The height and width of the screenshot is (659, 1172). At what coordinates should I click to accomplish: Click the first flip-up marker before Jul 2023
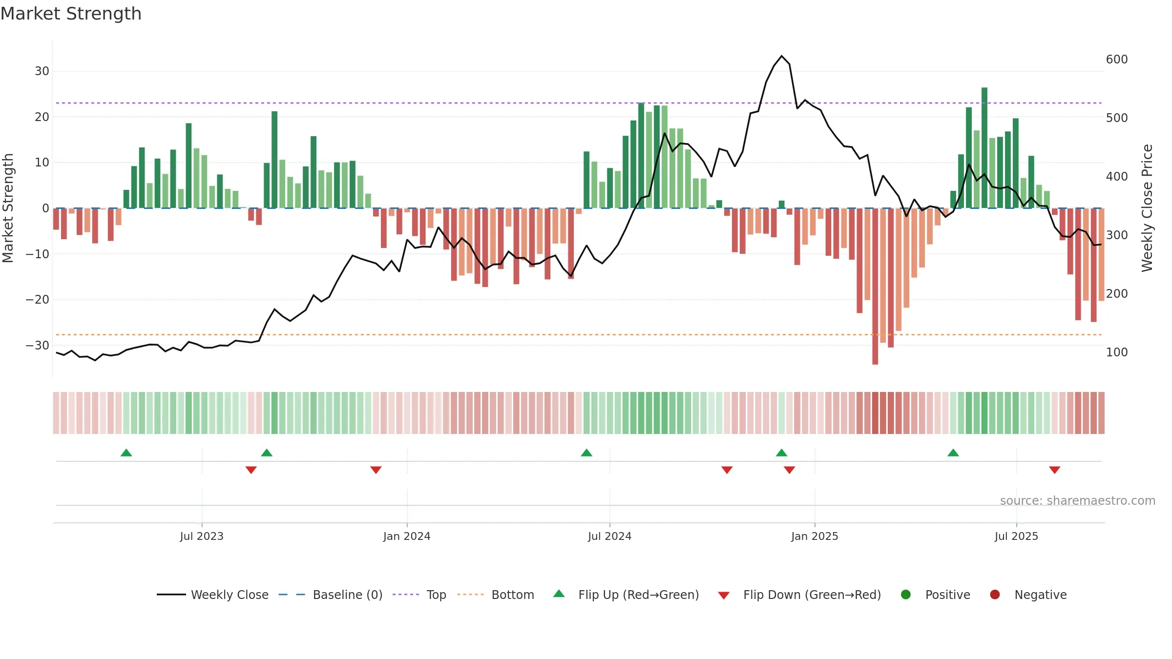[126, 453]
